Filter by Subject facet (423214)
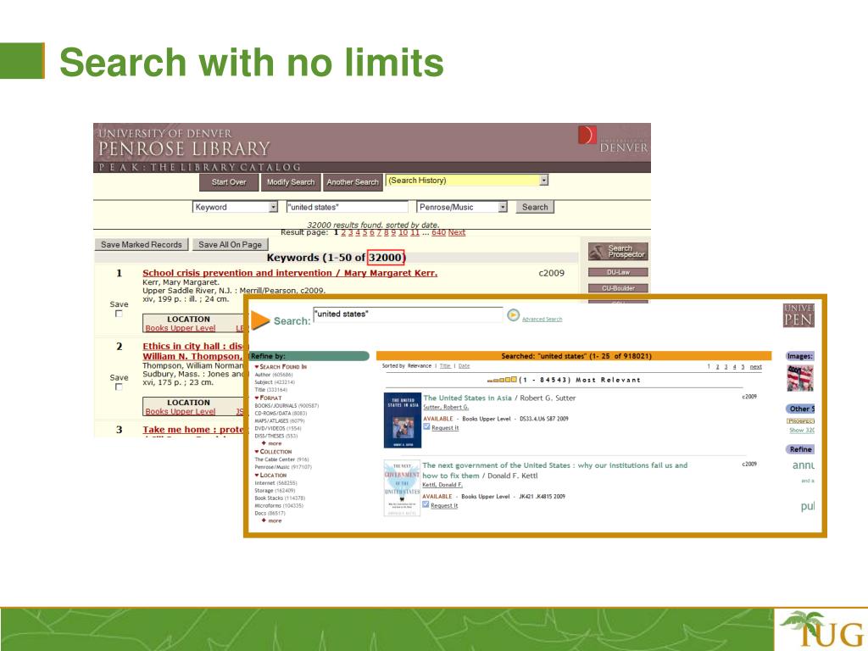The width and height of the screenshot is (868, 651). (275, 382)
